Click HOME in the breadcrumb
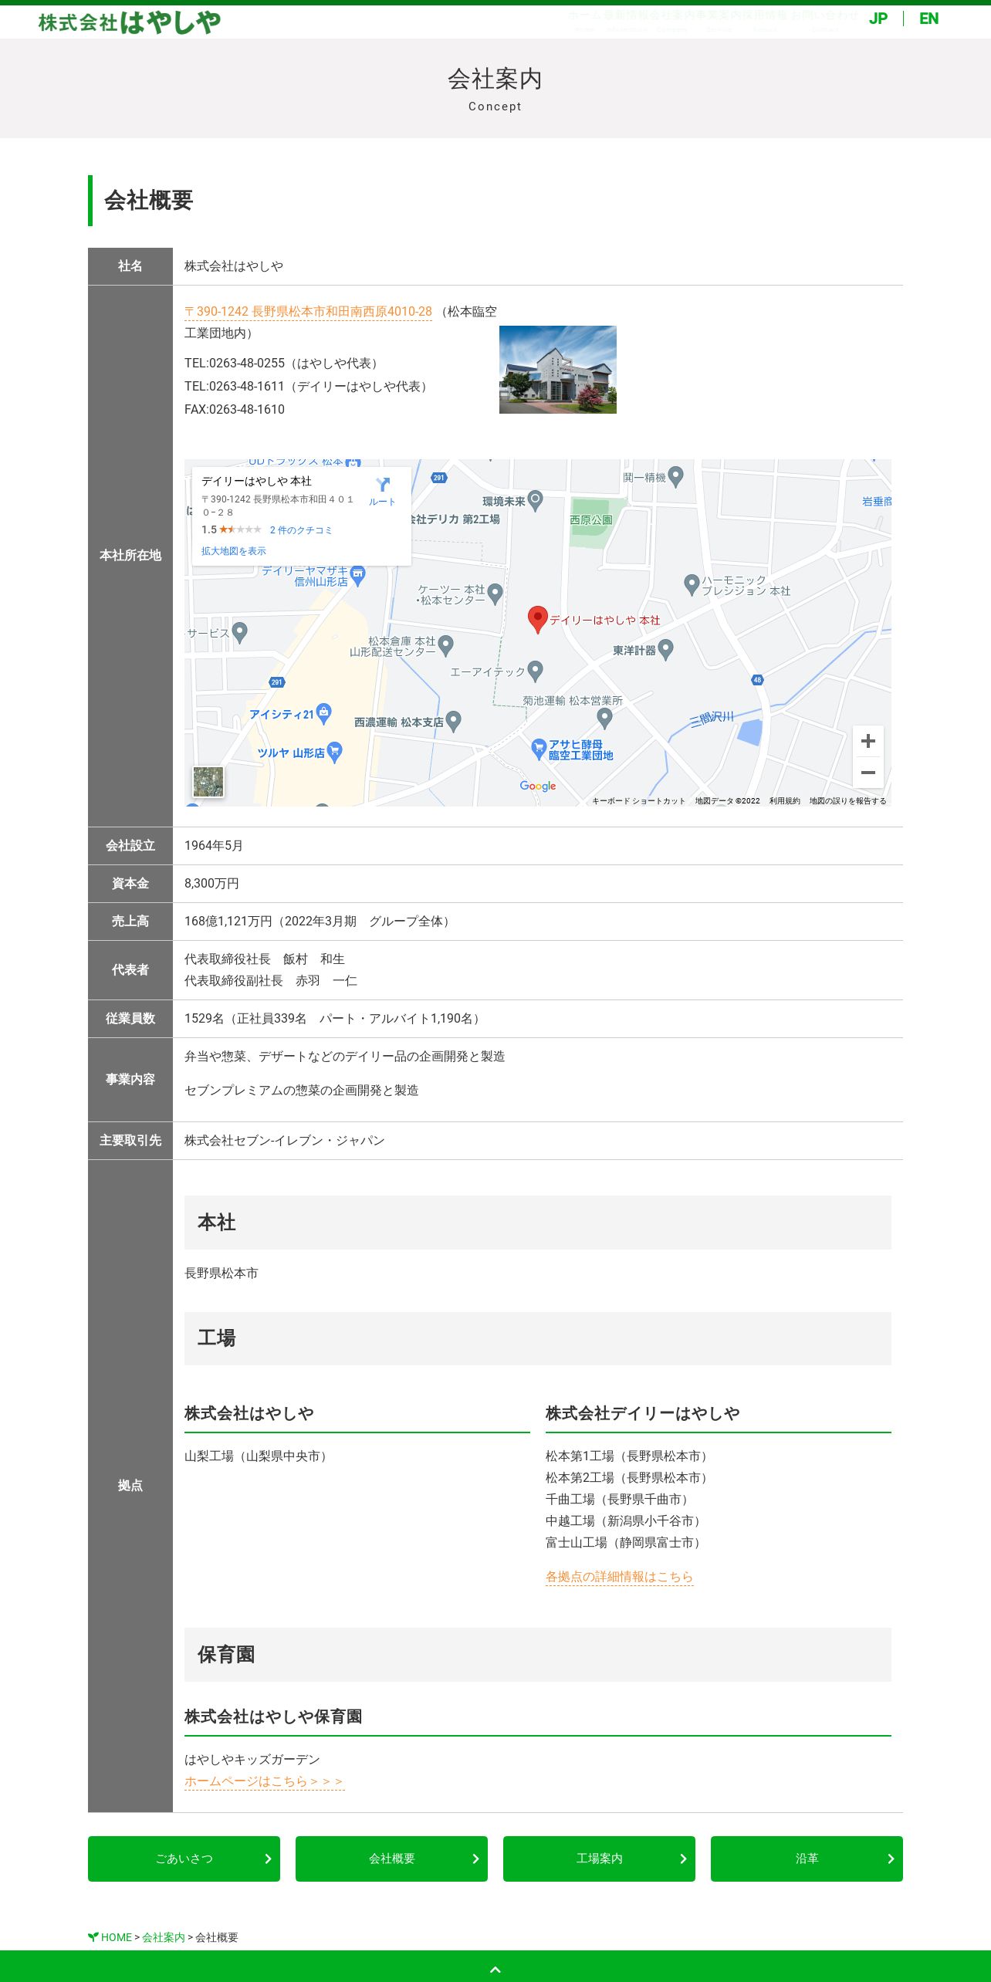 point(117,1937)
